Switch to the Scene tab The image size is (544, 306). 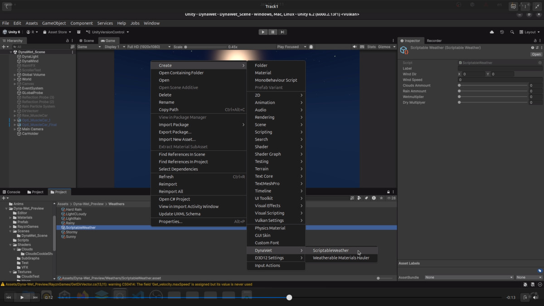coord(86,40)
